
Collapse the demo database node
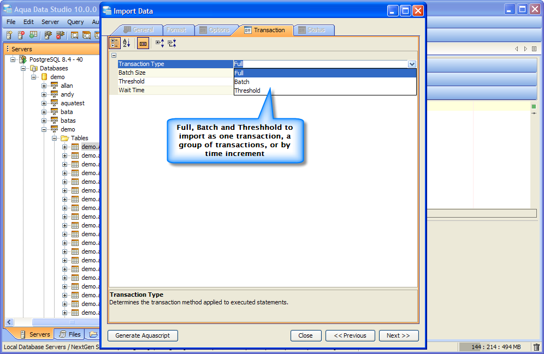click(34, 77)
